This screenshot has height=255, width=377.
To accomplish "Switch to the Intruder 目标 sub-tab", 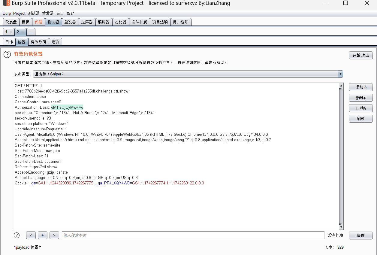I will (x=9, y=42).
